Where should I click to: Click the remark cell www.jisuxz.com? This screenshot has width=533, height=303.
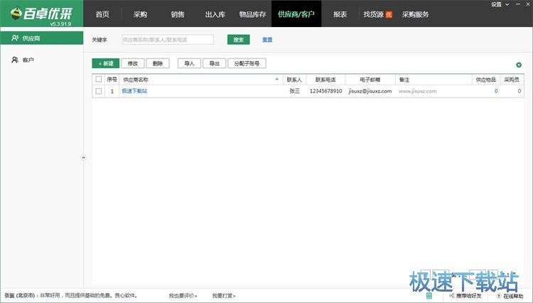pyautogui.click(x=417, y=91)
